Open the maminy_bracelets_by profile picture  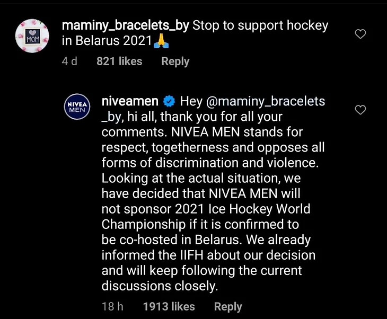pos(33,36)
